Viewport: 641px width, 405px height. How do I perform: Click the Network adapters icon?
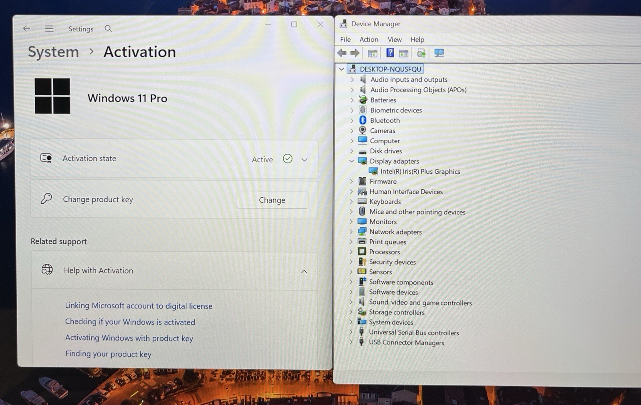(x=362, y=231)
